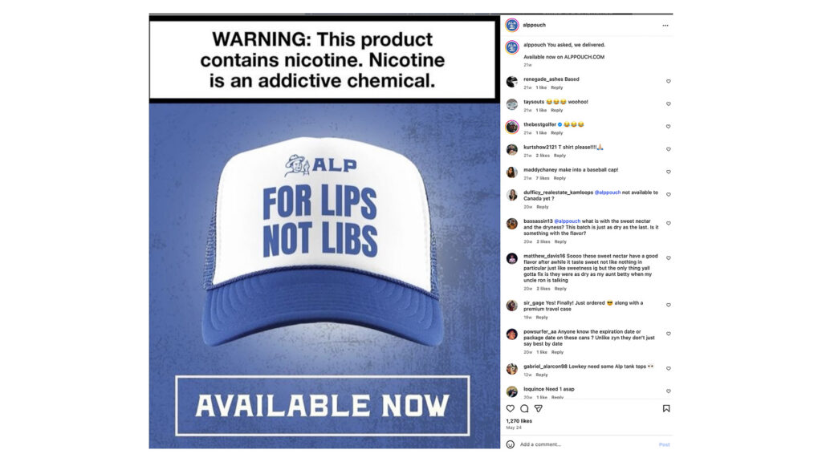
Task: Open matthew_davis16's username link
Action: (544, 256)
